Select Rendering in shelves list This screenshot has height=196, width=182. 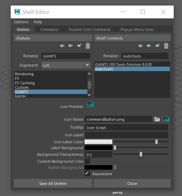pos(51,74)
